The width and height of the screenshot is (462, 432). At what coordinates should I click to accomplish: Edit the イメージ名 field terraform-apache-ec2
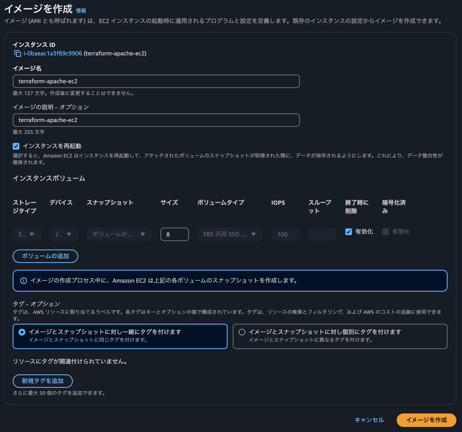pos(156,81)
